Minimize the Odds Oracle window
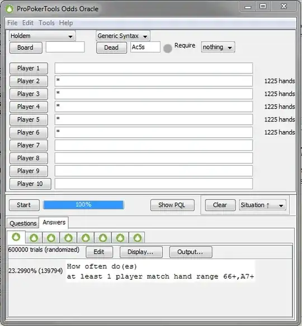The image size is (302, 326). 248,7
